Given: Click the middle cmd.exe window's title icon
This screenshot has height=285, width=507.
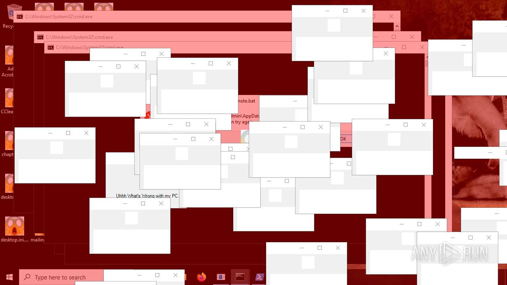Looking at the screenshot, I should click(x=40, y=37).
